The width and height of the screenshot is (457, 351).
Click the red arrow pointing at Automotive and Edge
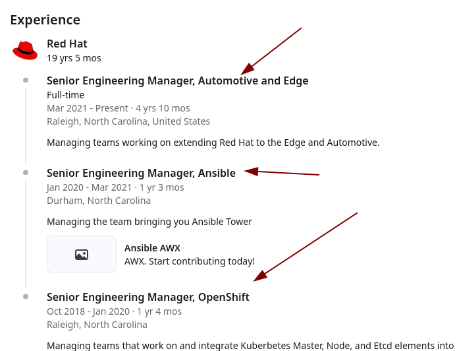271,51
